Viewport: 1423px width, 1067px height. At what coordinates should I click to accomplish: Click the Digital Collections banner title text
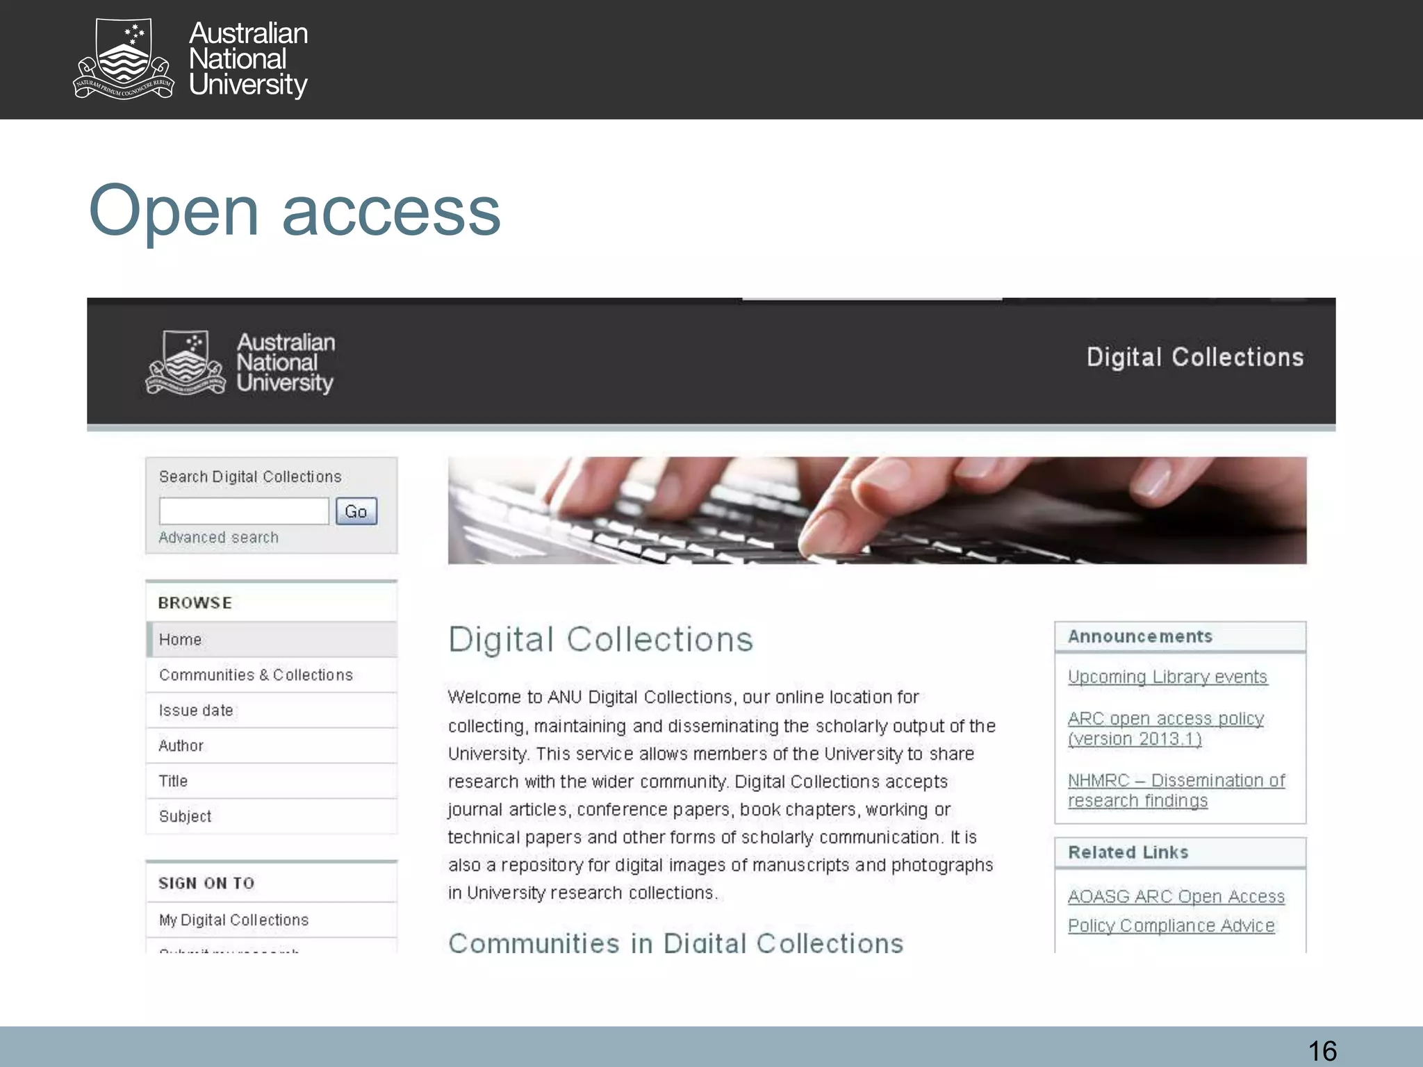click(1195, 357)
